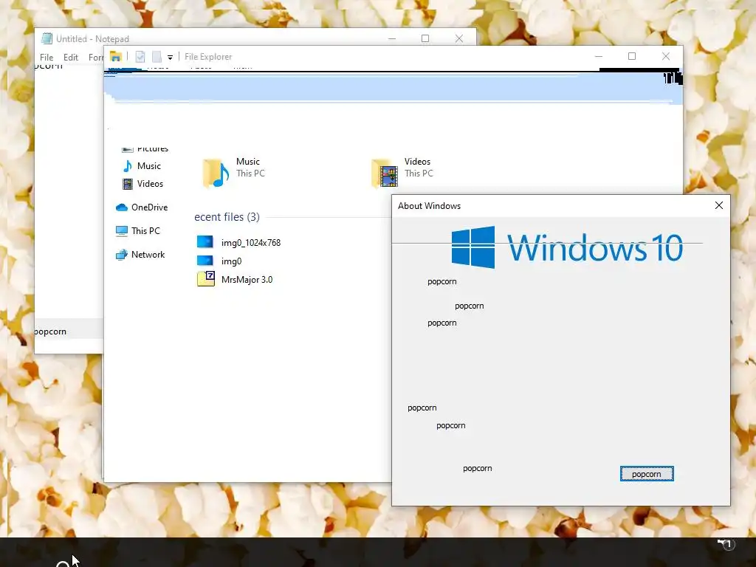Minimize the File Explorer window
The width and height of the screenshot is (756, 567).
click(598, 56)
